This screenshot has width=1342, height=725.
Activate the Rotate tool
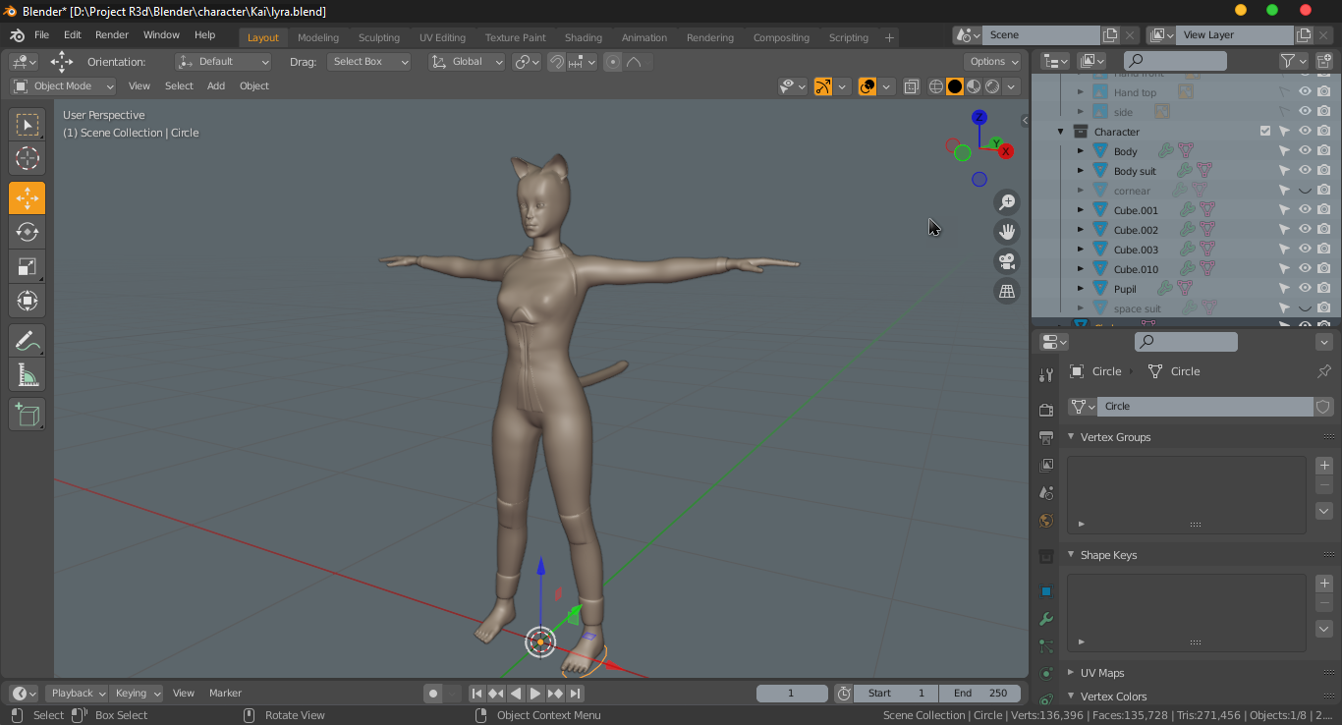point(28,232)
